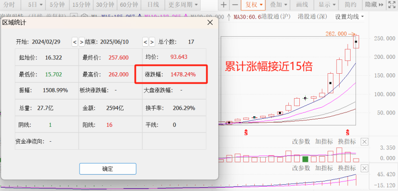This screenshot has height=191, width=398.
Task: Close the lower indicator panel X box
Action: coord(364,168)
